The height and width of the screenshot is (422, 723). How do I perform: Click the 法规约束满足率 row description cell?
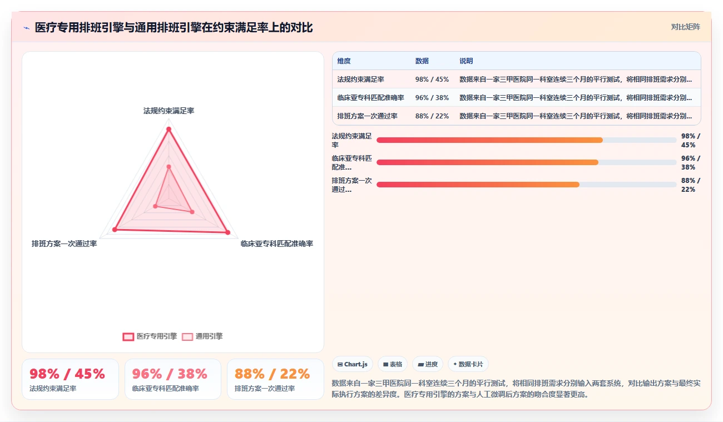[576, 80]
